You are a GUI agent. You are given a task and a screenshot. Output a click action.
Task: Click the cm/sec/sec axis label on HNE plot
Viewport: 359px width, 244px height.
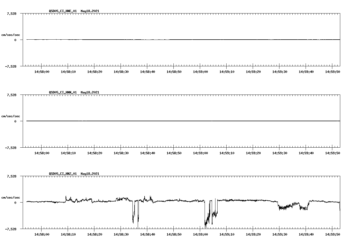coord(11,35)
